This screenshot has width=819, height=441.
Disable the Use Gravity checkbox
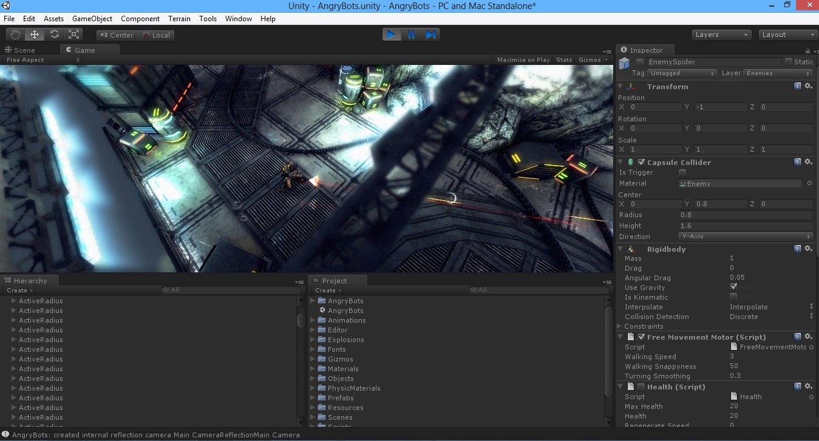733,287
